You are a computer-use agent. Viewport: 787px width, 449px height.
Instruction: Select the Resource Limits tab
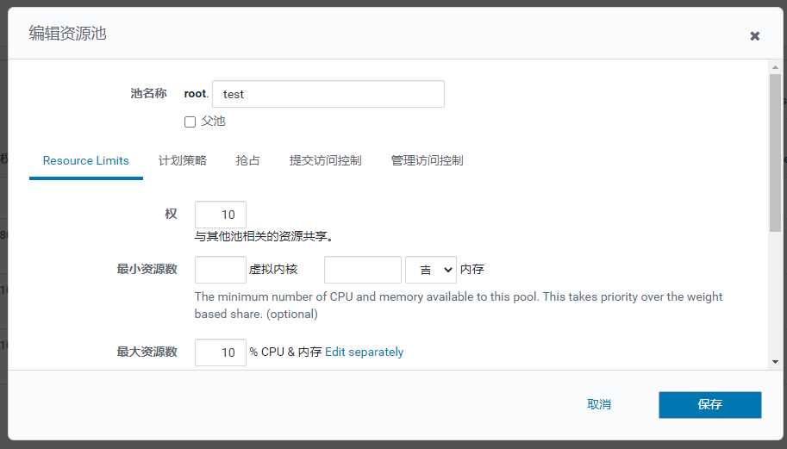[86, 160]
